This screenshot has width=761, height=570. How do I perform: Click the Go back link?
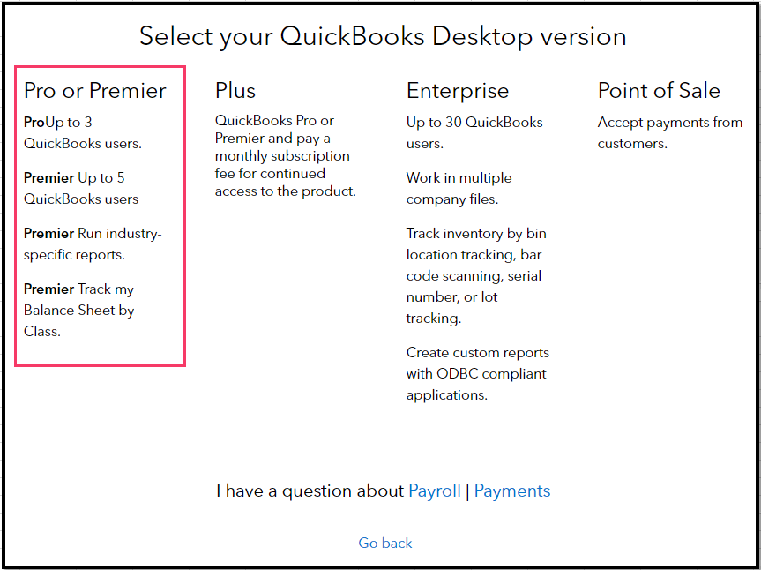(385, 544)
